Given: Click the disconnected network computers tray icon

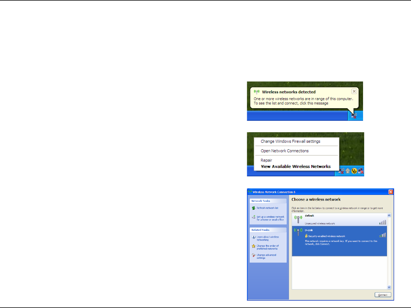Looking at the screenshot, I should coord(361,171).
